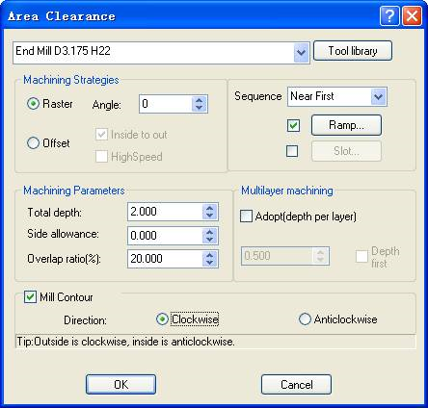Viewport: 428px width, 408px height.
Task: Decrease Total depth with spinner down arrow
Action: point(210,216)
